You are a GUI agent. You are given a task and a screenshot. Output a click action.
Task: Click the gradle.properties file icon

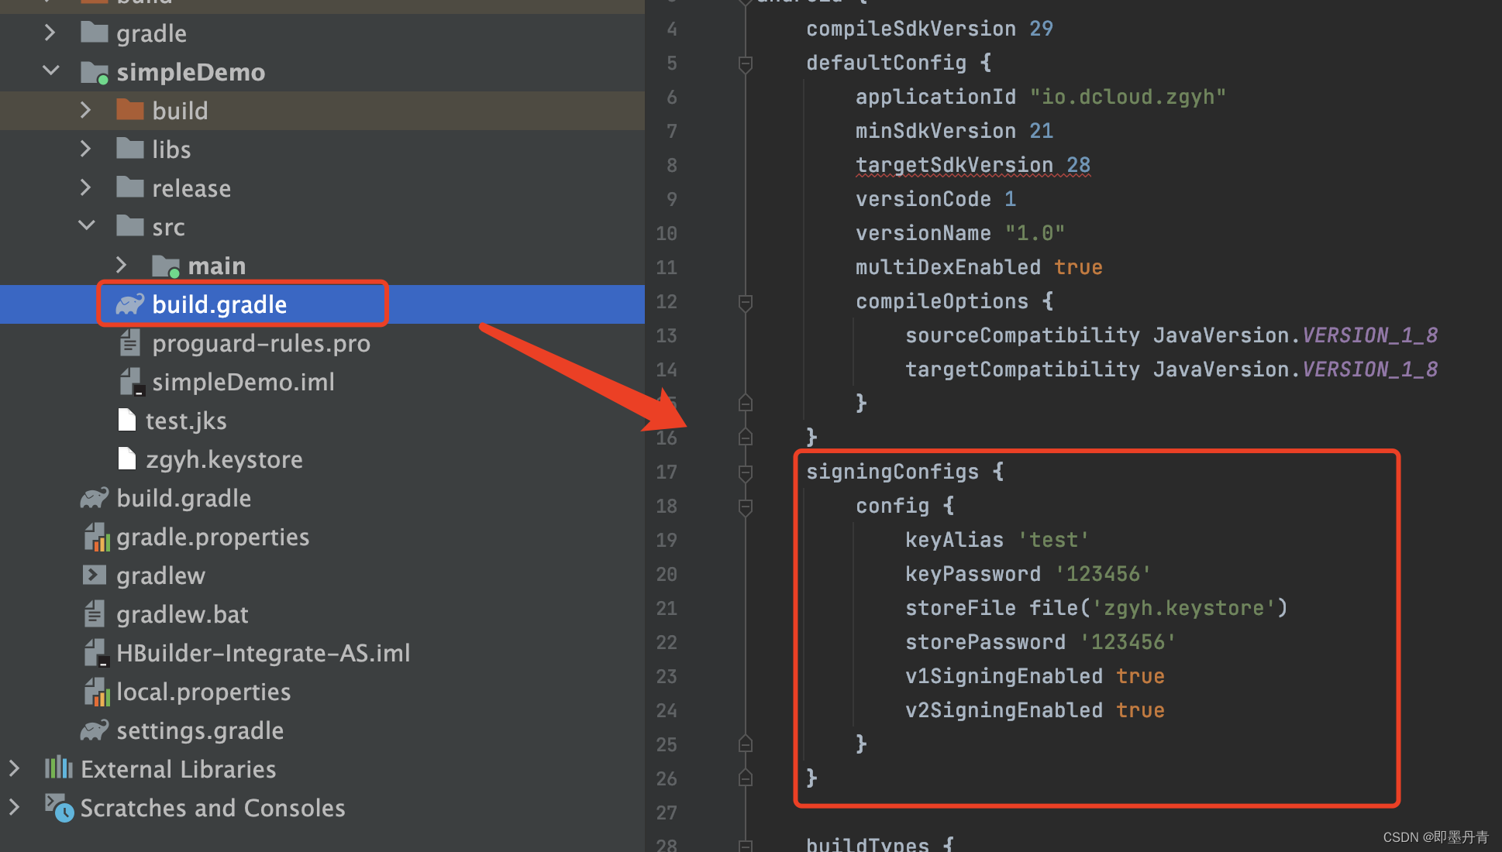coord(90,538)
